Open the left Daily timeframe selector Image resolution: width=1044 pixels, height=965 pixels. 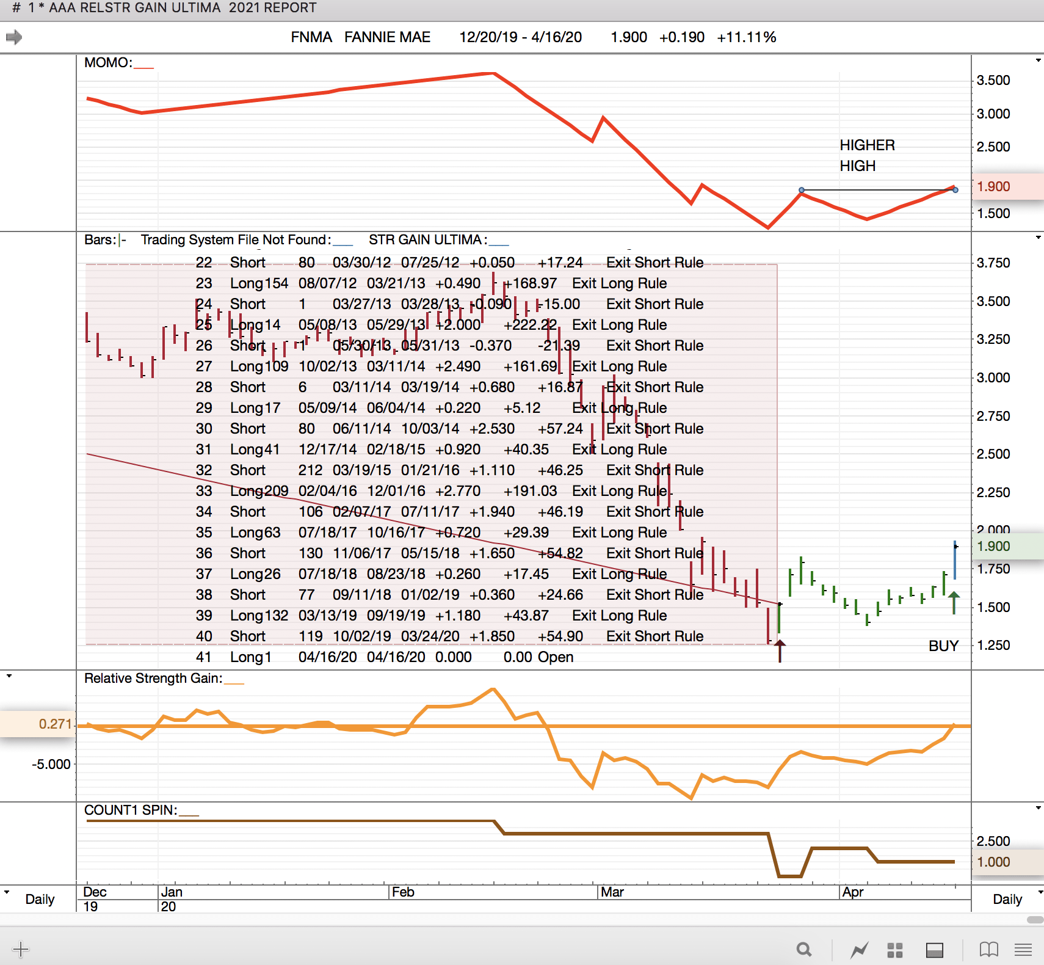point(40,899)
